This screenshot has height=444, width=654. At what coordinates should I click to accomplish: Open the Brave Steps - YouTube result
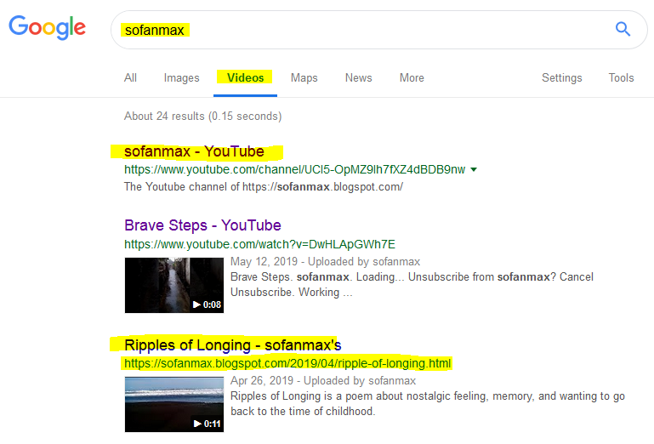[202, 225]
